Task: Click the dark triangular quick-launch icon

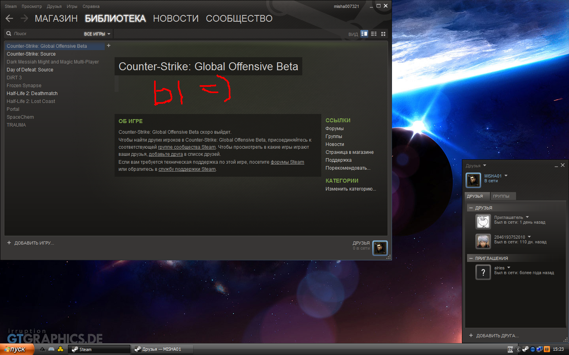Action: point(42,349)
